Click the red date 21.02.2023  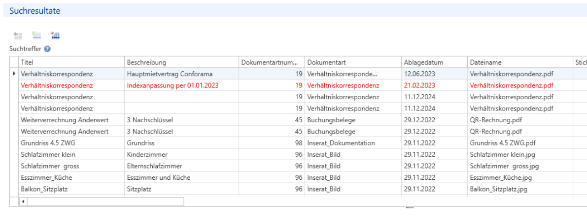(419, 85)
